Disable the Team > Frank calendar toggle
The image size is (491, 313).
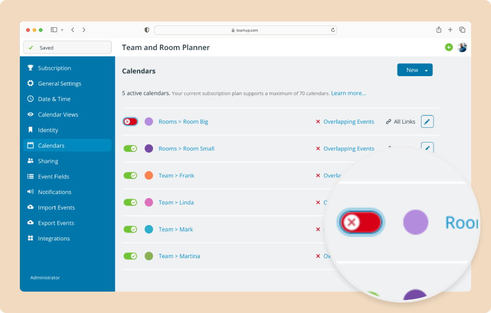click(130, 175)
